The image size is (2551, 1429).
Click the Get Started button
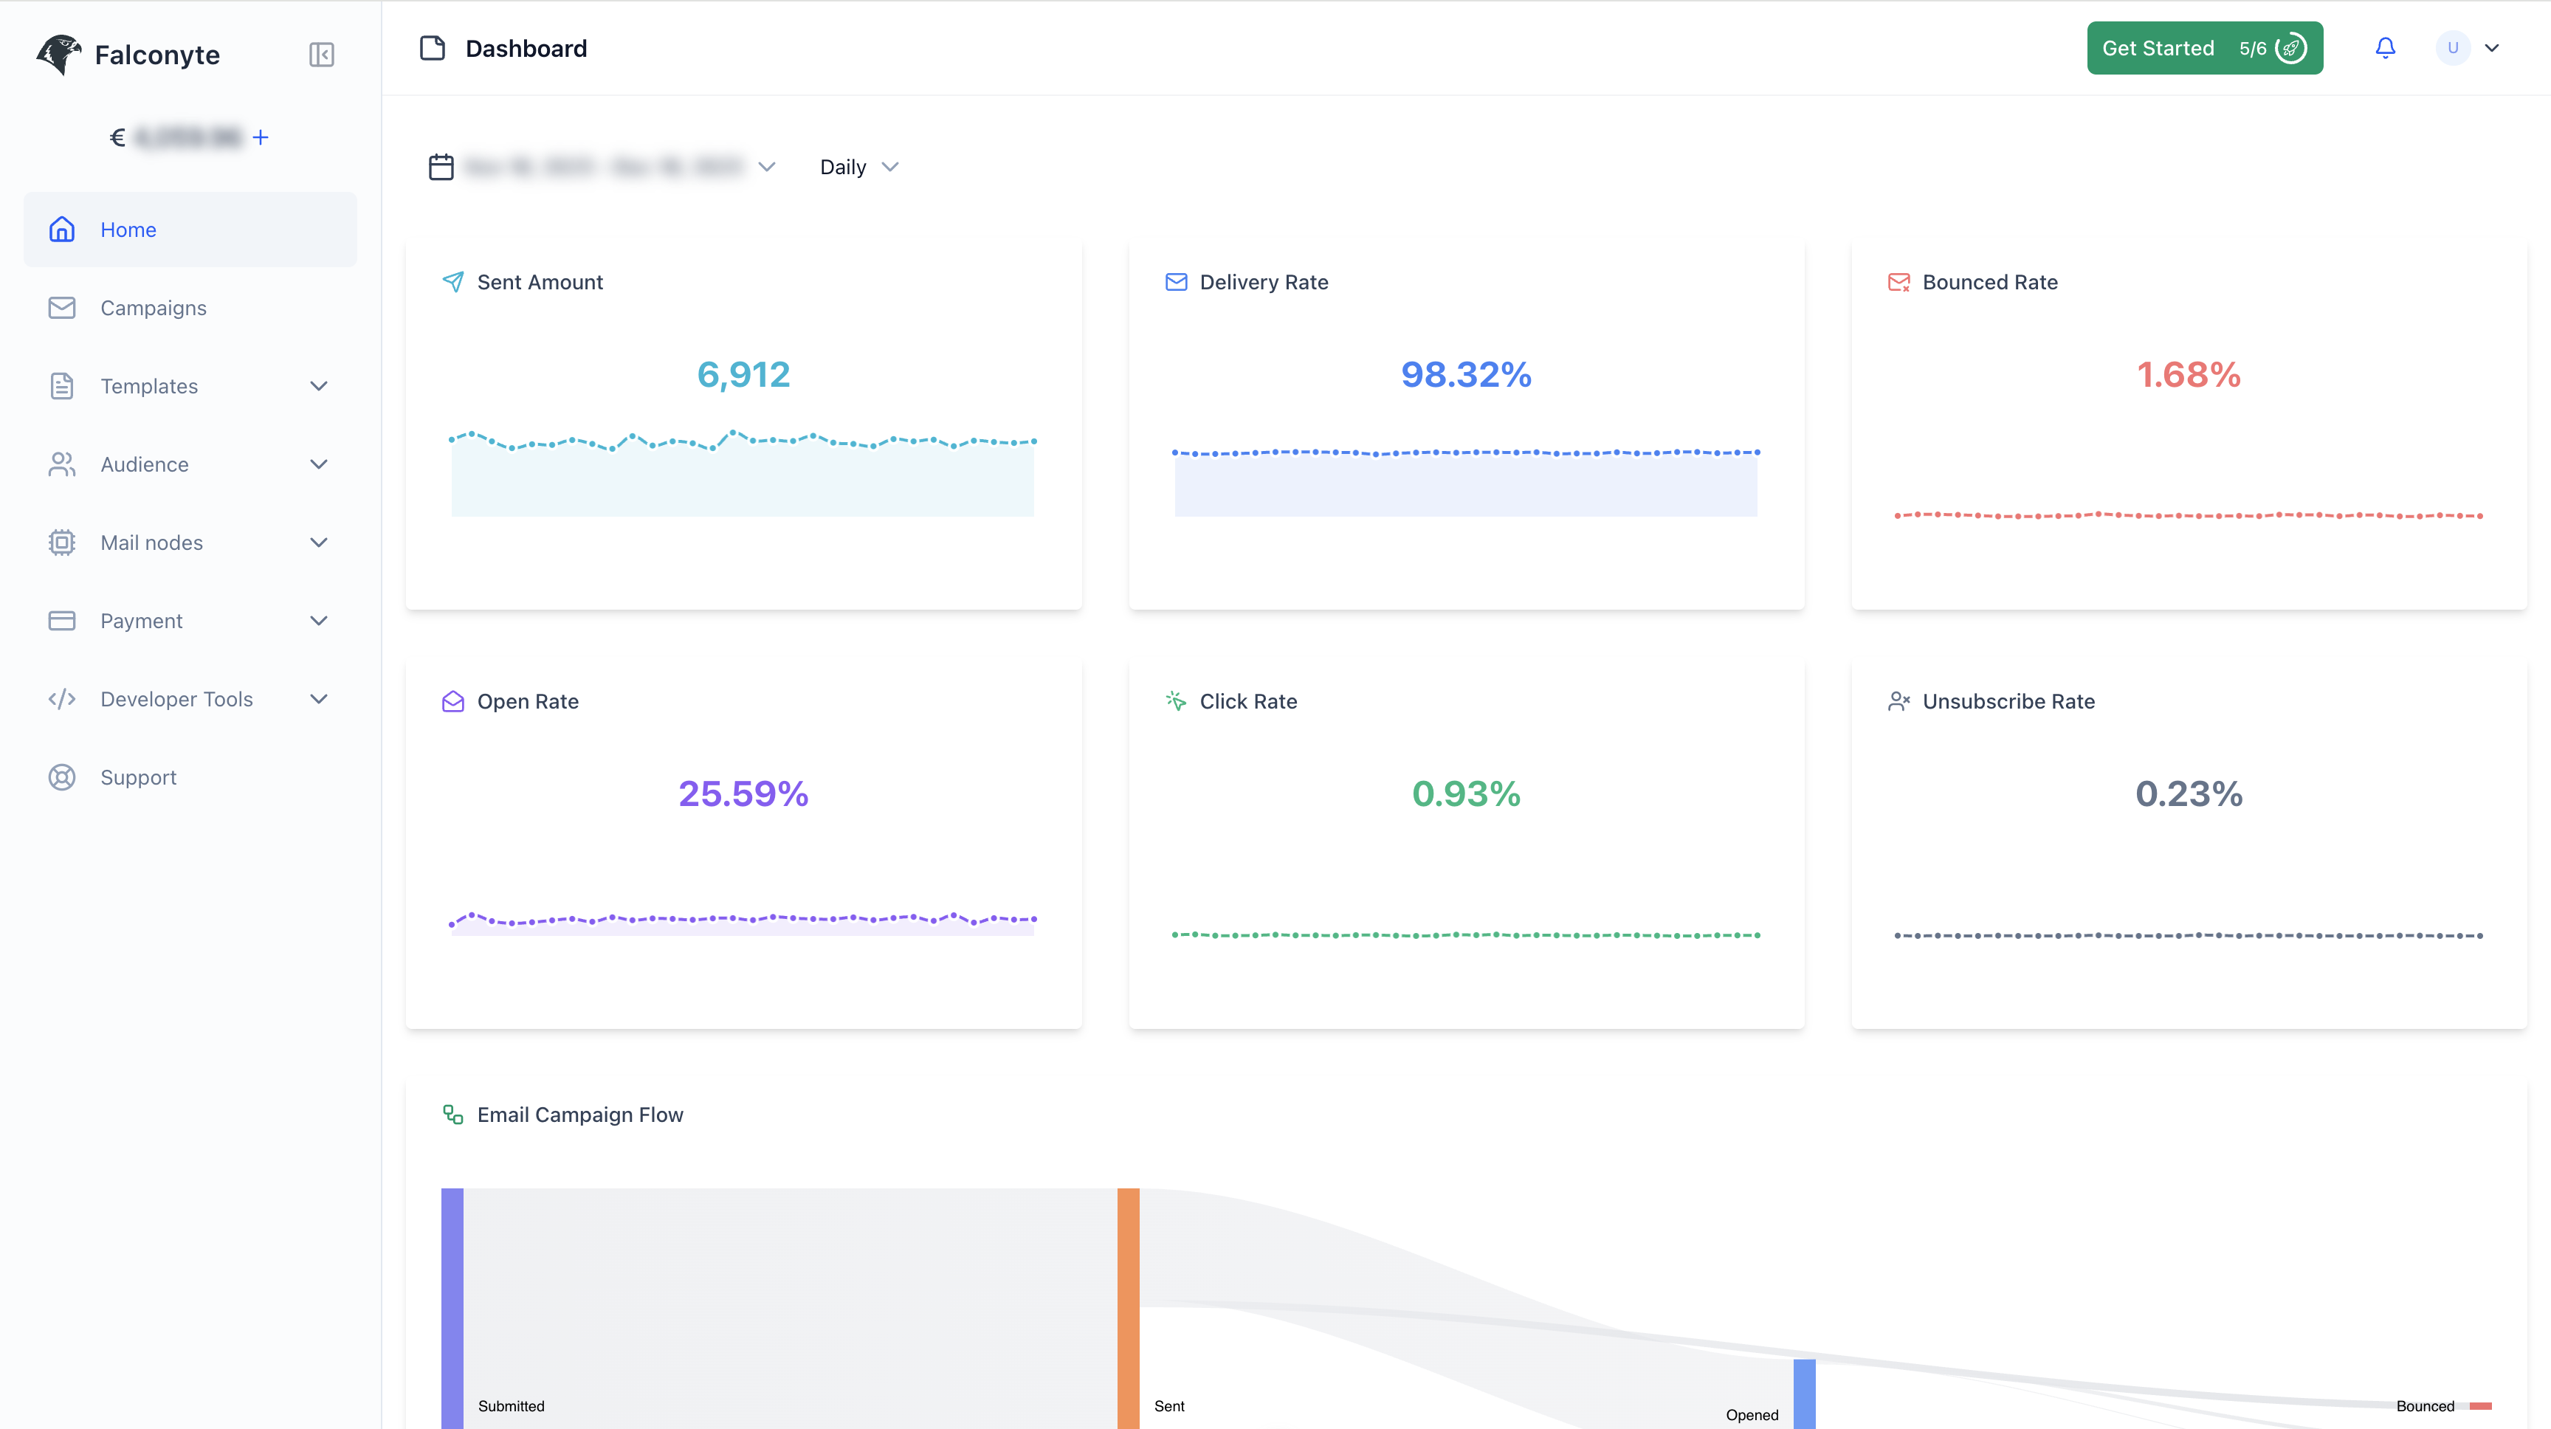[2158, 47]
